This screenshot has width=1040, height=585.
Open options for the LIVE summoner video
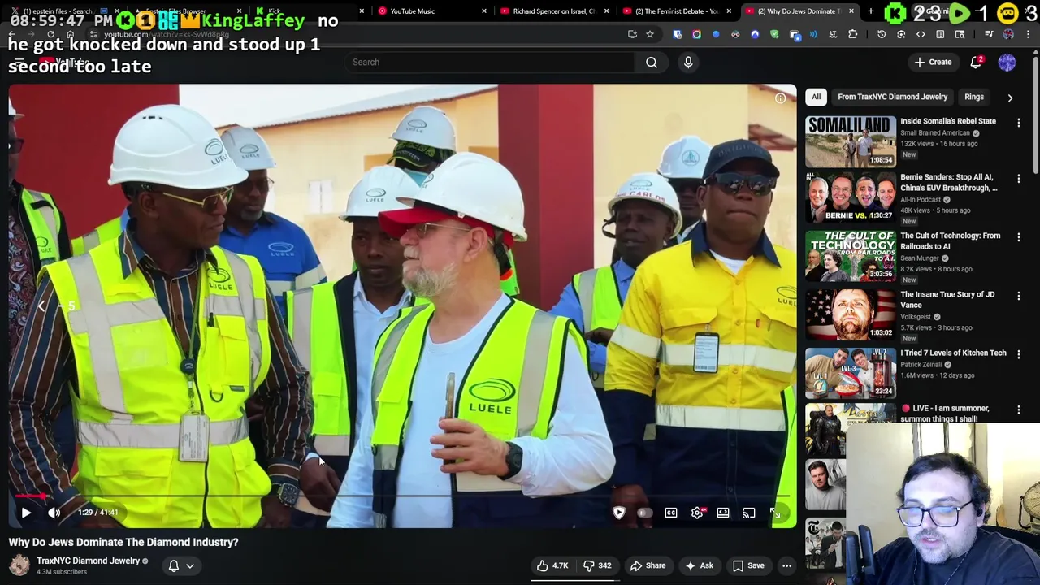[1019, 409]
